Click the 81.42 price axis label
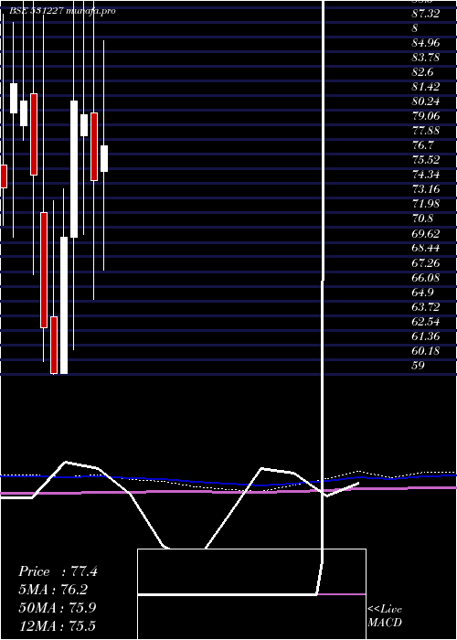Viewport: 457px width, 640px height. (426, 87)
